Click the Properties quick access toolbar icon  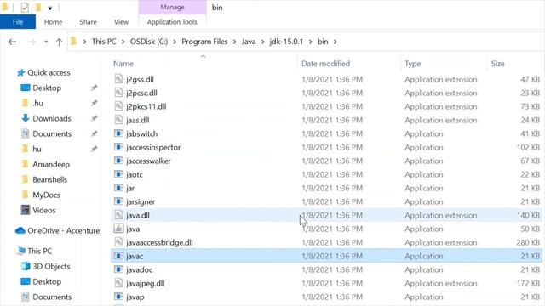(x=25, y=8)
